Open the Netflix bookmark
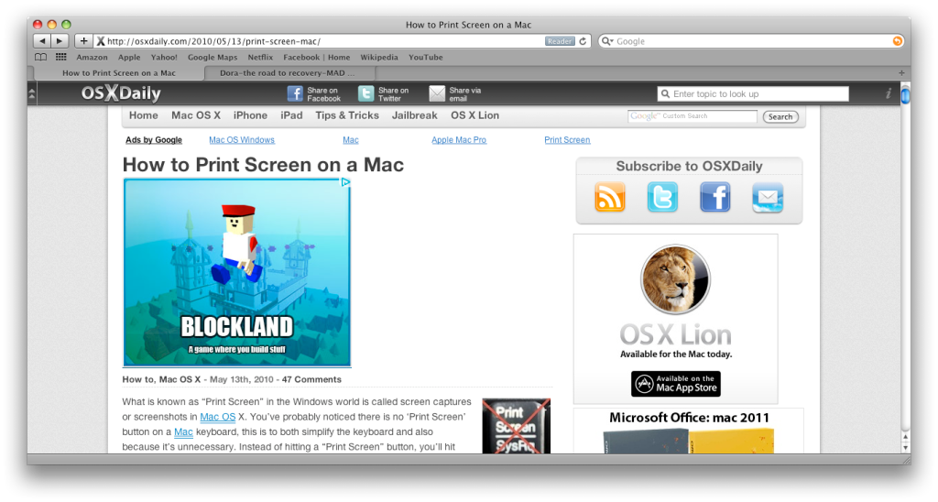This screenshot has height=502, width=938. (x=260, y=58)
